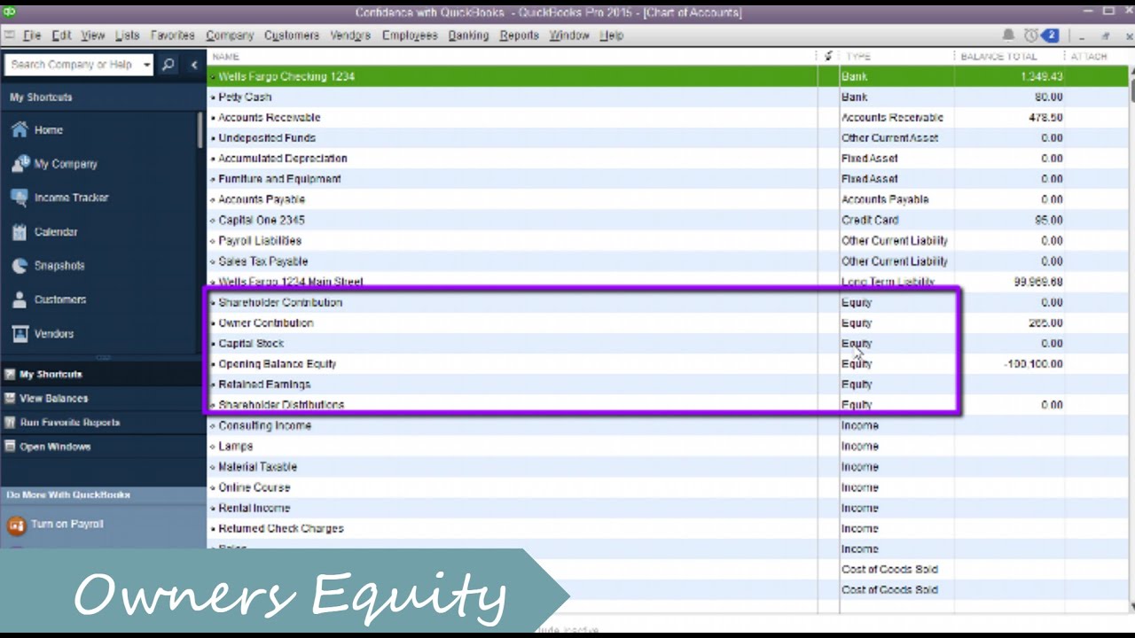This screenshot has height=638, width=1135.
Task: Select the Owner Contribution account
Action: click(x=266, y=323)
